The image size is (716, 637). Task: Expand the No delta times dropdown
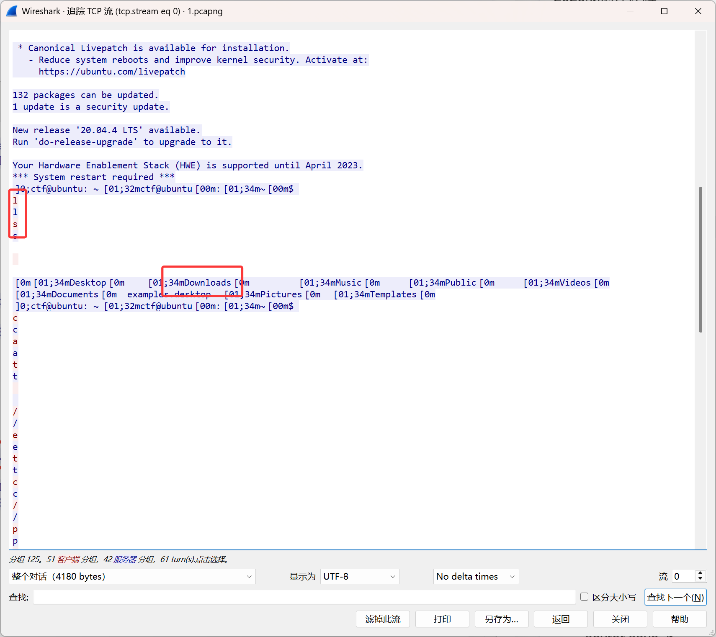[476, 576]
